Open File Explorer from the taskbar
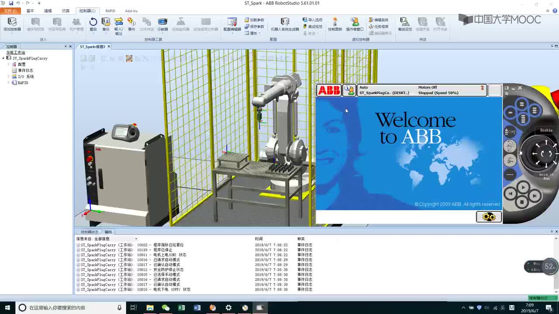The image size is (559, 314). [x=150, y=307]
